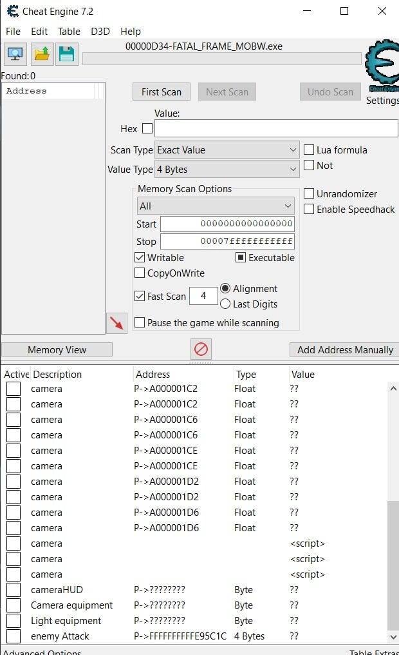Select the enemy Attack description
Screen dimensions: 399x655
[60, 636]
